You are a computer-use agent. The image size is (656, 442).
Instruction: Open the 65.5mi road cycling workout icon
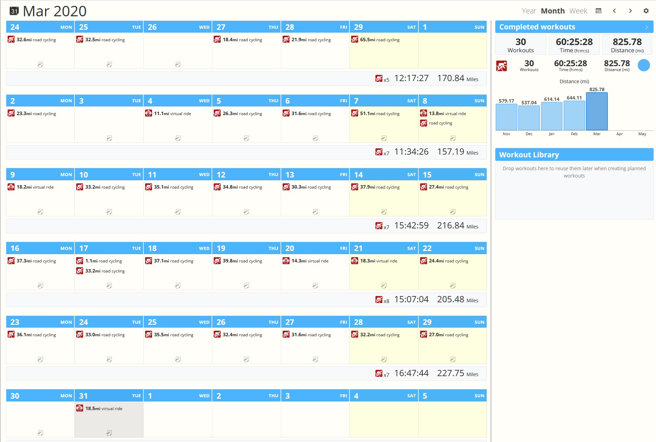coord(355,40)
